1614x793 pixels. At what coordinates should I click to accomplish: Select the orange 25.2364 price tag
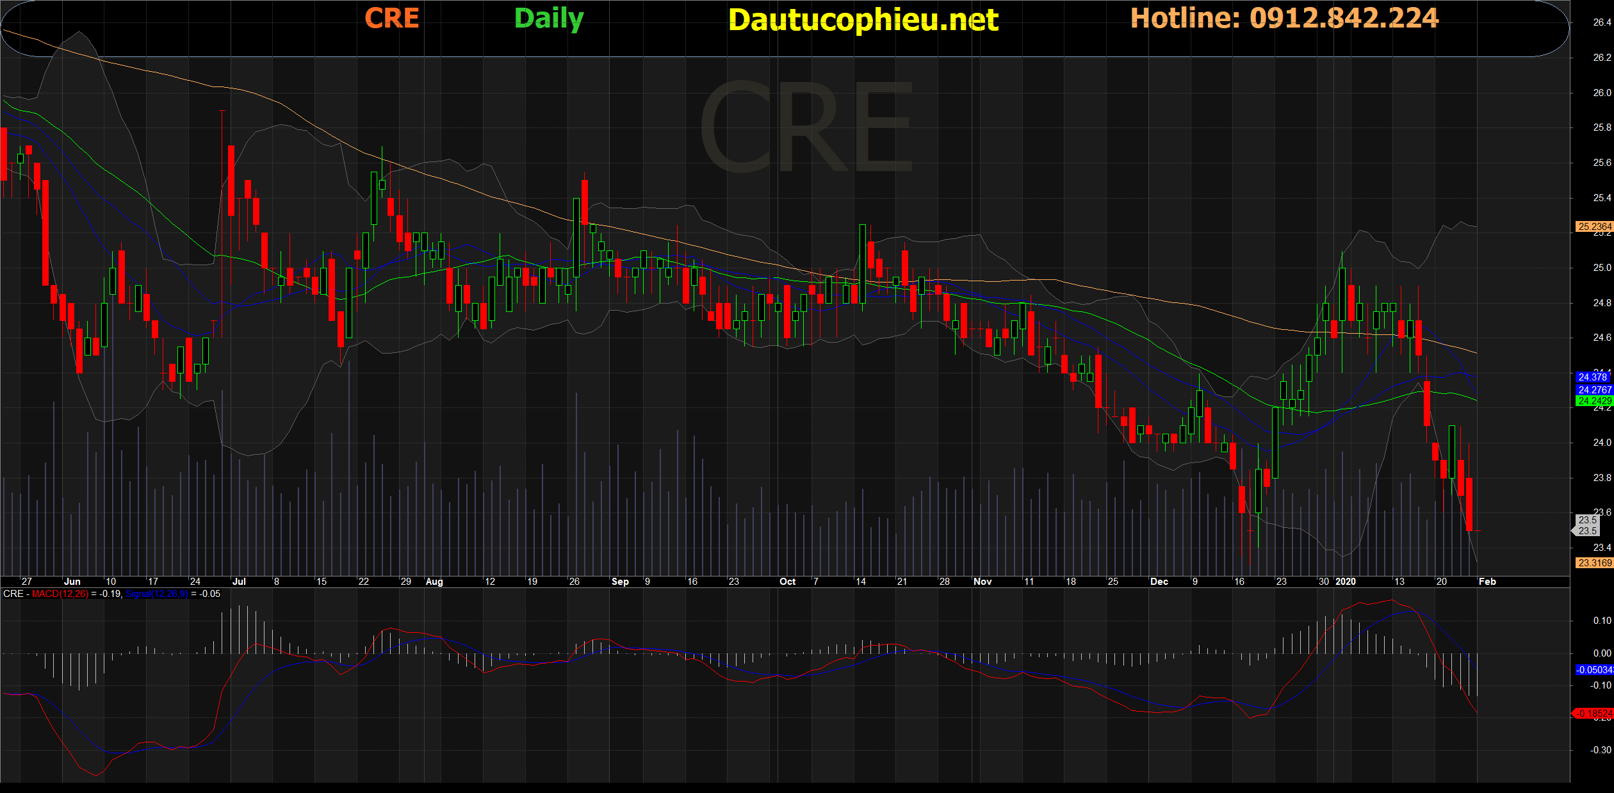(x=1594, y=226)
